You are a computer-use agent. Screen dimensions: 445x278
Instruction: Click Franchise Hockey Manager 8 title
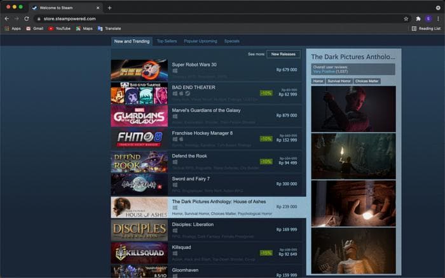pos(202,133)
